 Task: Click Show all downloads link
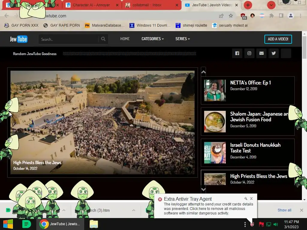click(284, 210)
